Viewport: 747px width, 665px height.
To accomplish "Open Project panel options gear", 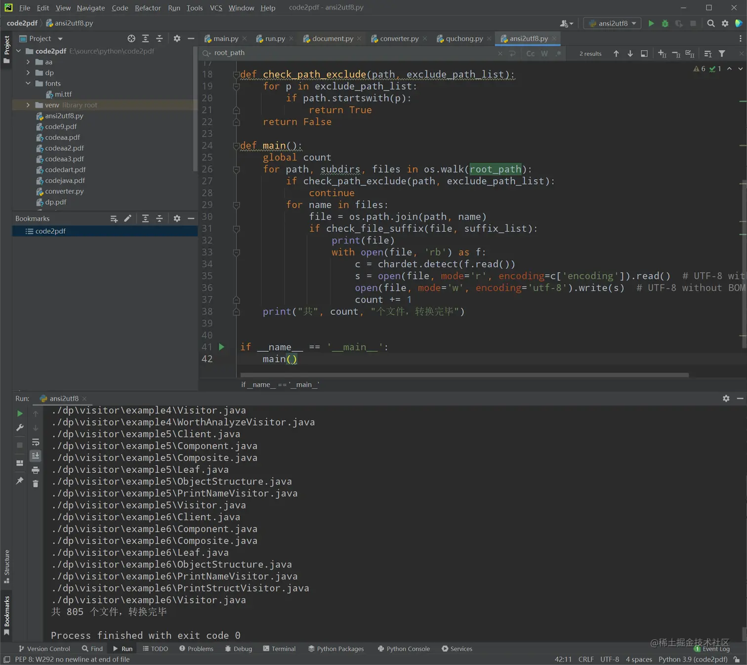I will [x=177, y=39].
